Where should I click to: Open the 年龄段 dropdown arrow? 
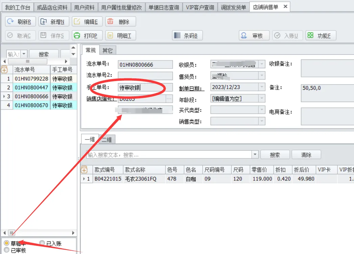(x=261, y=99)
